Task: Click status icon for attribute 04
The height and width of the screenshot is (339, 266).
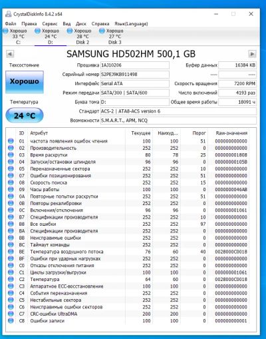Action: click(x=11, y=162)
